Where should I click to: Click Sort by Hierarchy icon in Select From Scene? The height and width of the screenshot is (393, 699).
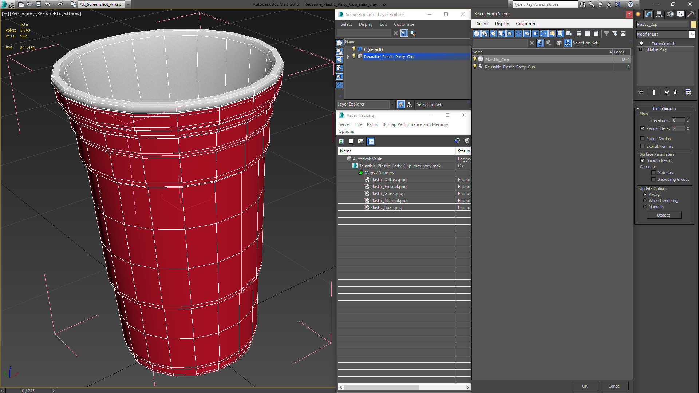click(x=568, y=43)
